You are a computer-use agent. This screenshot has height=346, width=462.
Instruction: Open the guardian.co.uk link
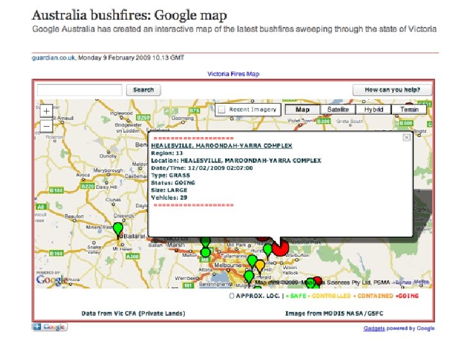coord(54,58)
